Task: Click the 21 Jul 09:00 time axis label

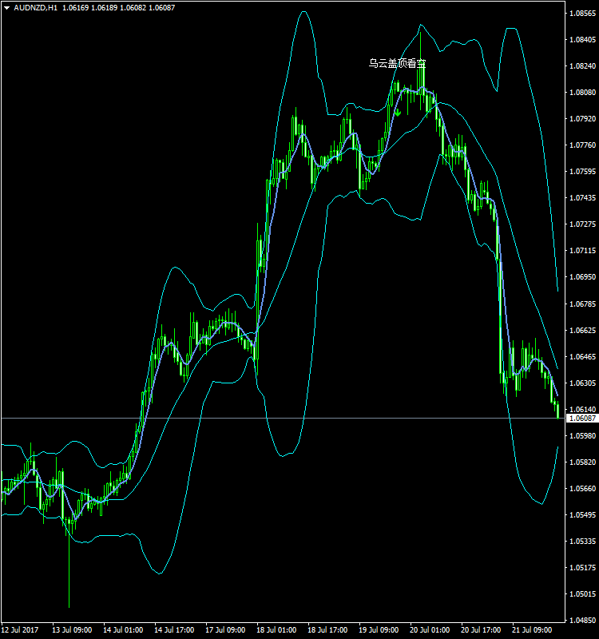Action: click(x=532, y=630)
